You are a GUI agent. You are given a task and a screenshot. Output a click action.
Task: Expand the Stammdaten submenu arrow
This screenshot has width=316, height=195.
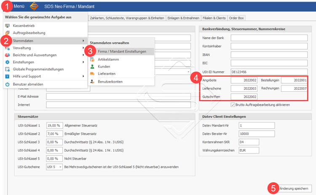click(83, 41)
